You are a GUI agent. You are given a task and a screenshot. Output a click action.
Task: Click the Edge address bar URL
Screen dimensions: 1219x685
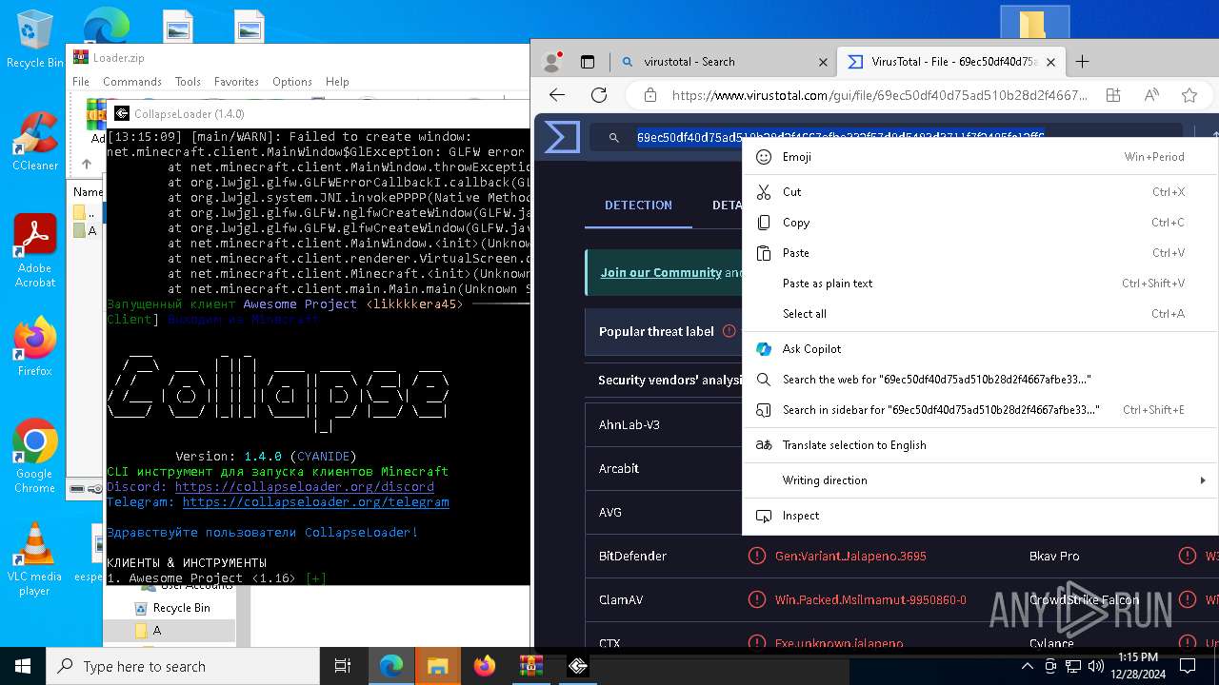point(879,95)
